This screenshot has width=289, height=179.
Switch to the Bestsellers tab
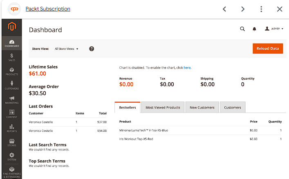(128, 107)
